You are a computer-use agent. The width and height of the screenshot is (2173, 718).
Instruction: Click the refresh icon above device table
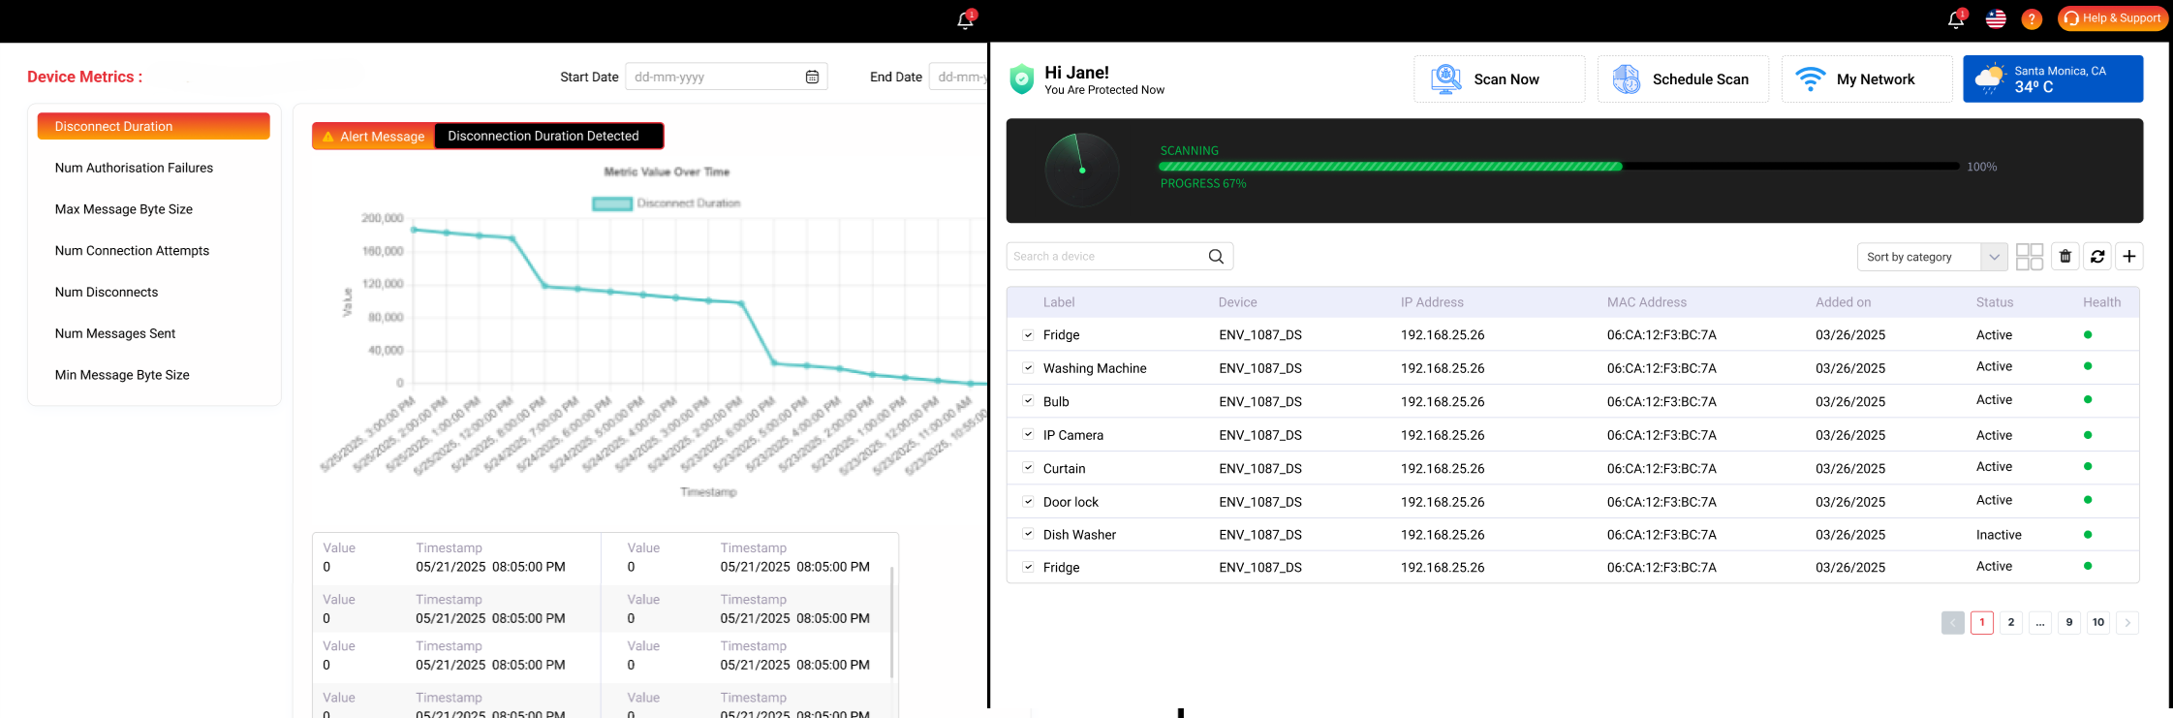tap(2097, 257)
